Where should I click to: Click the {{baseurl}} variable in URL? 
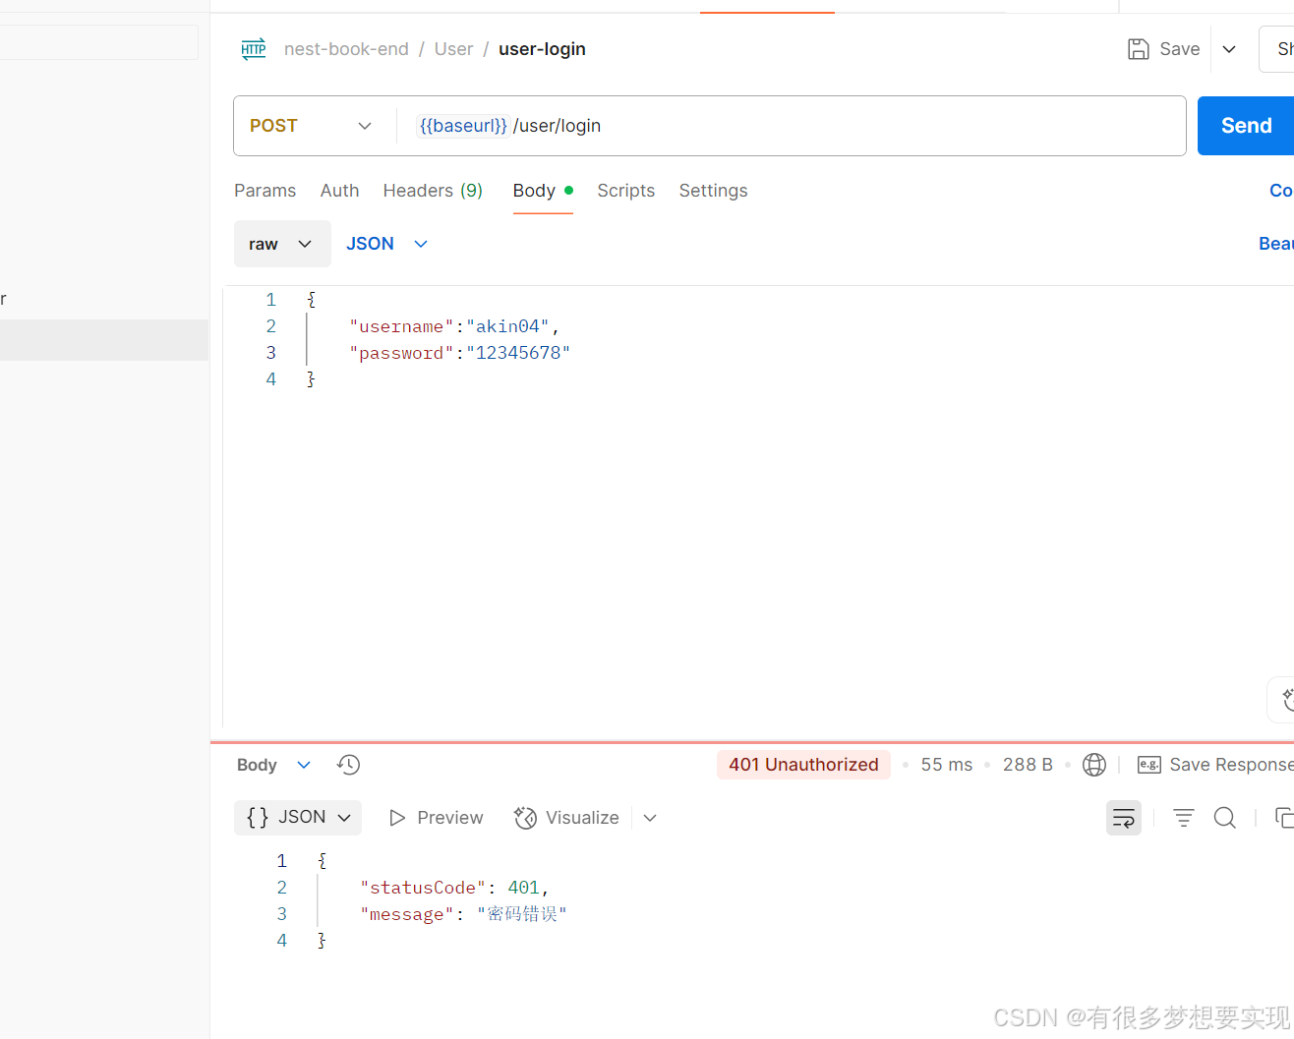point(463,126)
